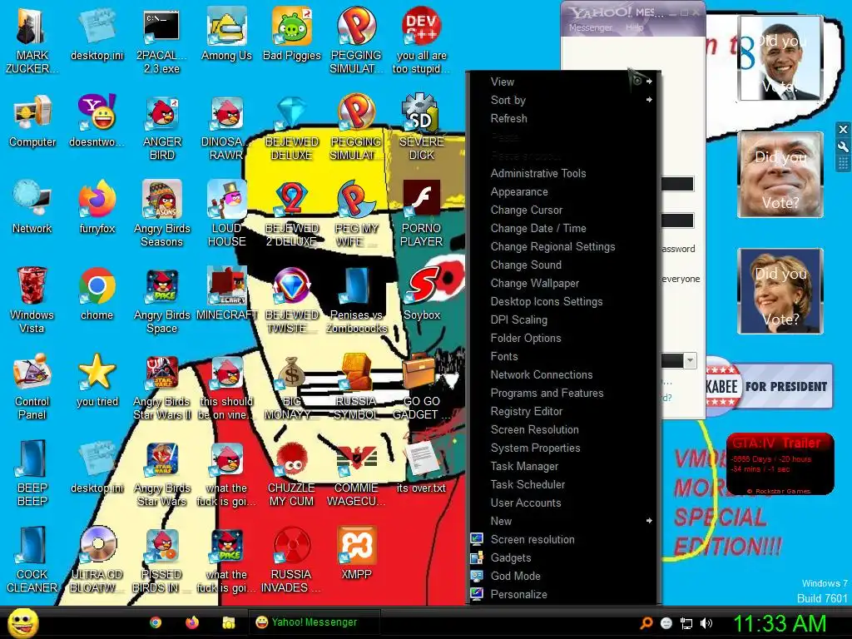The width and height of the screenshot is (852, 639).
Task: Choose Change Wallpaper menu entry
Action: tap(564, 283)
